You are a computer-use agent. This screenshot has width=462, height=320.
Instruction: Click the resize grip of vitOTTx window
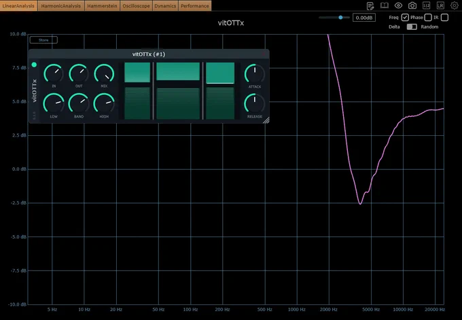click(x=266, y=120)
